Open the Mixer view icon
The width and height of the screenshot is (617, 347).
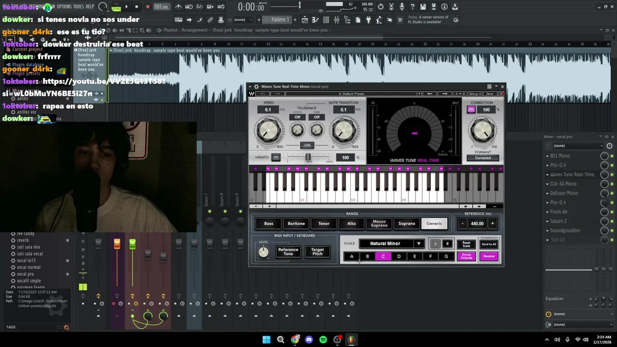coord(336,20)
